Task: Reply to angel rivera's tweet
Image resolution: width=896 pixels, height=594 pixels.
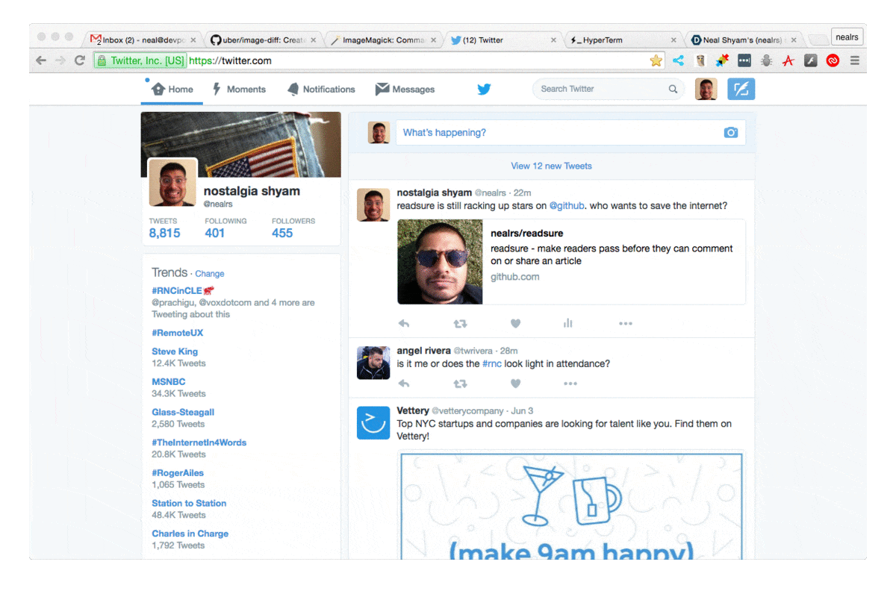Action: 404,384
